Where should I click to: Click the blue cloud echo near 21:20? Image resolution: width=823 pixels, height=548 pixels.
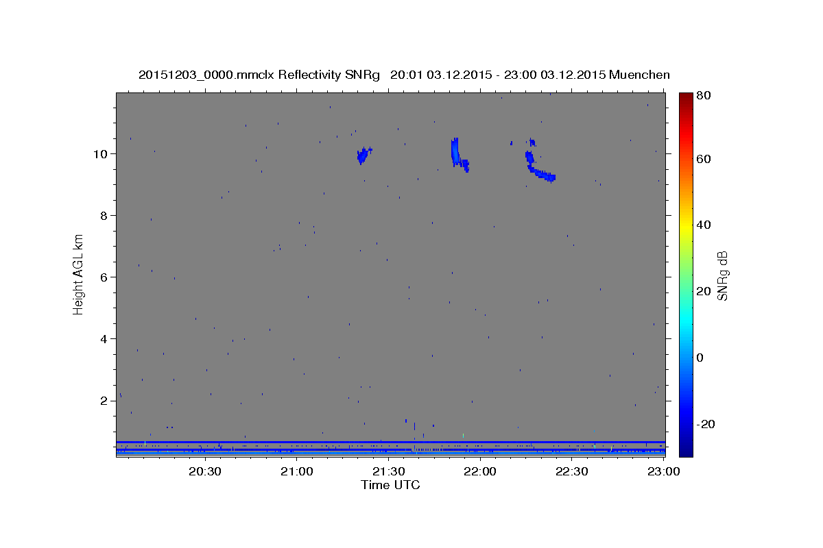pos(363,155)
